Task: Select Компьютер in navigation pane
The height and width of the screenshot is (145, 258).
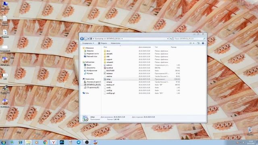Action: coord(89,79)
